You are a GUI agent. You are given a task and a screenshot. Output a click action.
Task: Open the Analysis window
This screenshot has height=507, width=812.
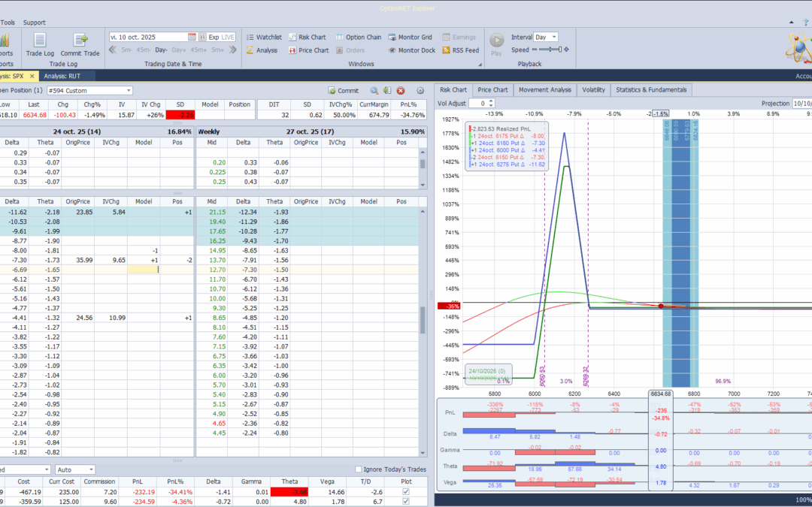pyautogui.click(x=262, y=50)
